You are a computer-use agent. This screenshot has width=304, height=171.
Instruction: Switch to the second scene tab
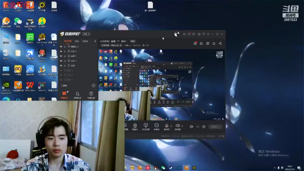click(77, 41)
